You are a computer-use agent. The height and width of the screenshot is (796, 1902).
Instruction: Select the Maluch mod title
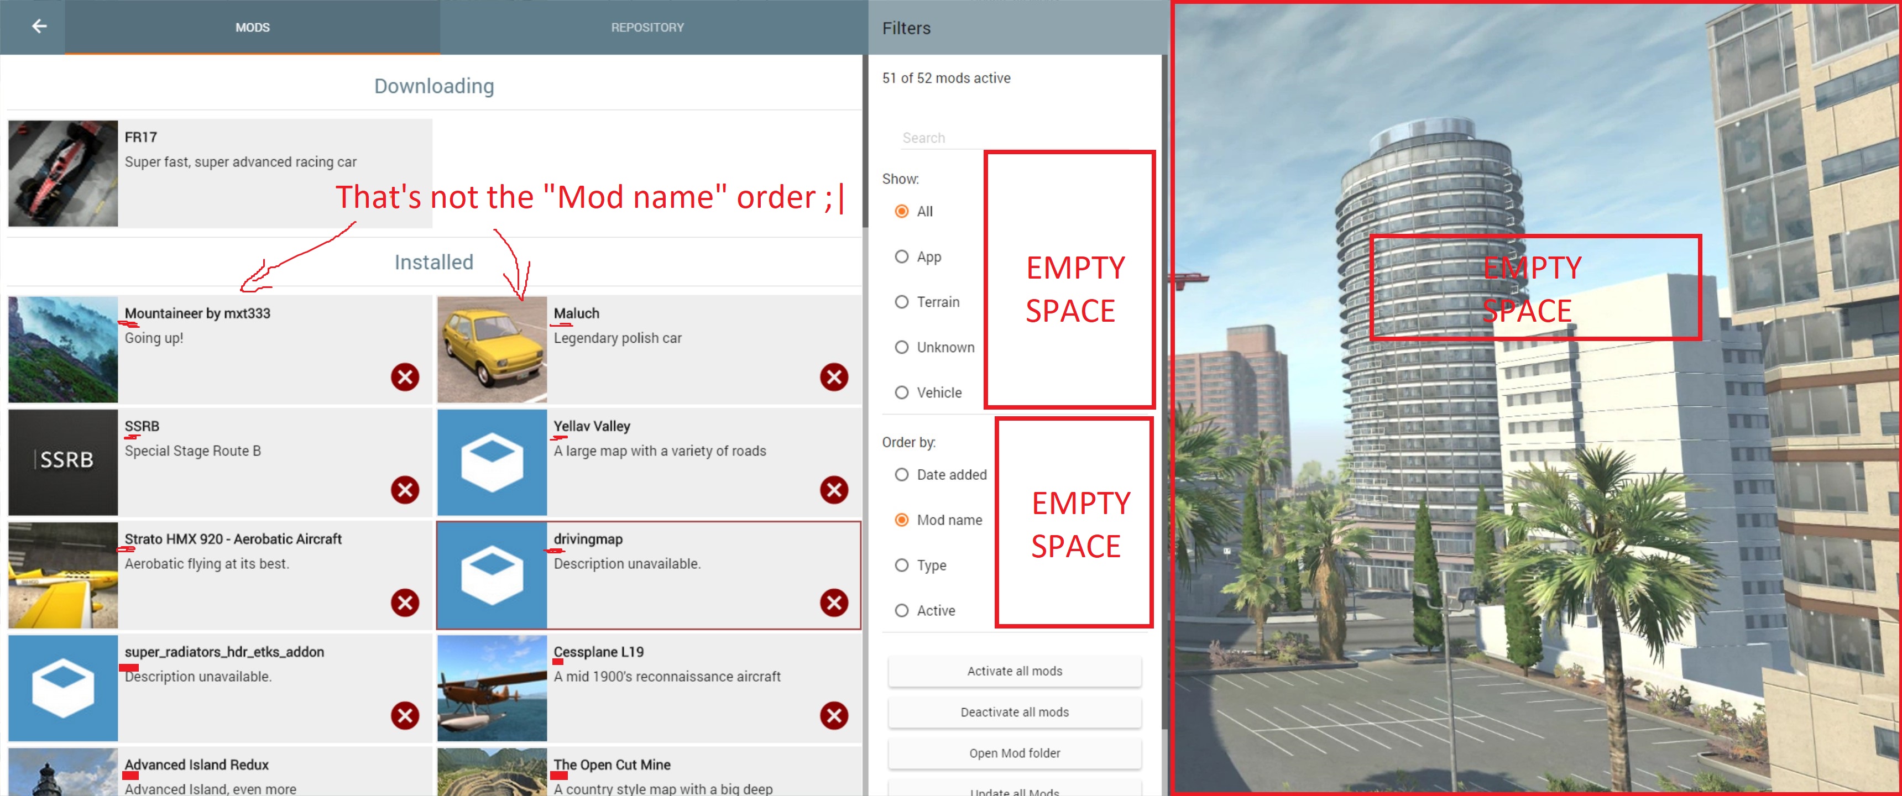click(x=577, y=313)
